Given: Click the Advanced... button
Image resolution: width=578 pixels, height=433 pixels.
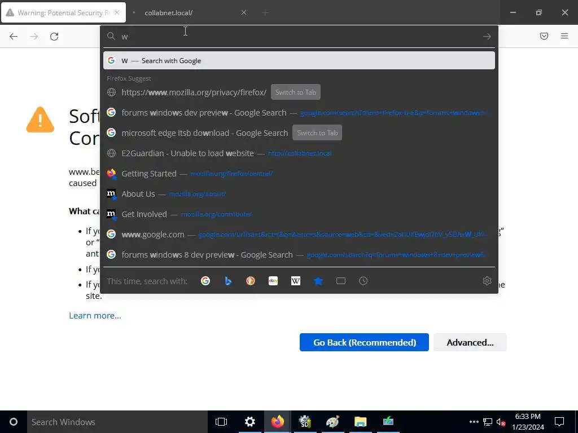Looking at the screenshot, I should click(470, 342).
